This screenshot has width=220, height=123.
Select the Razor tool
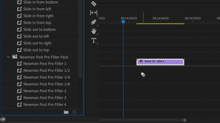tap(93, 4)
